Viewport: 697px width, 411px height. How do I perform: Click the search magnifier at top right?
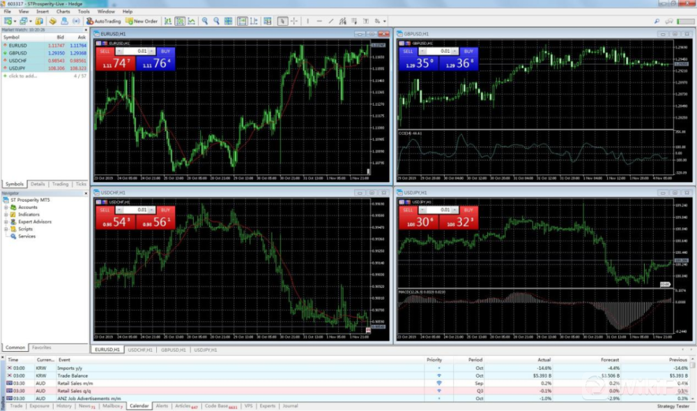[x=657, y=21]
